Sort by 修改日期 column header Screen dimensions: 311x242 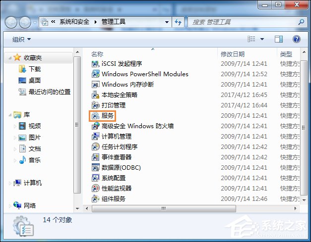point(233,54)
